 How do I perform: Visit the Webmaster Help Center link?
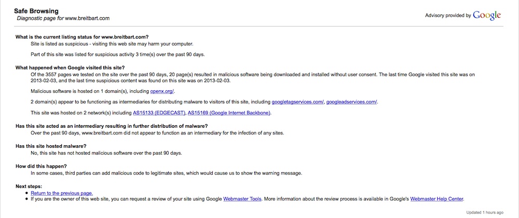tap(437, 199)
